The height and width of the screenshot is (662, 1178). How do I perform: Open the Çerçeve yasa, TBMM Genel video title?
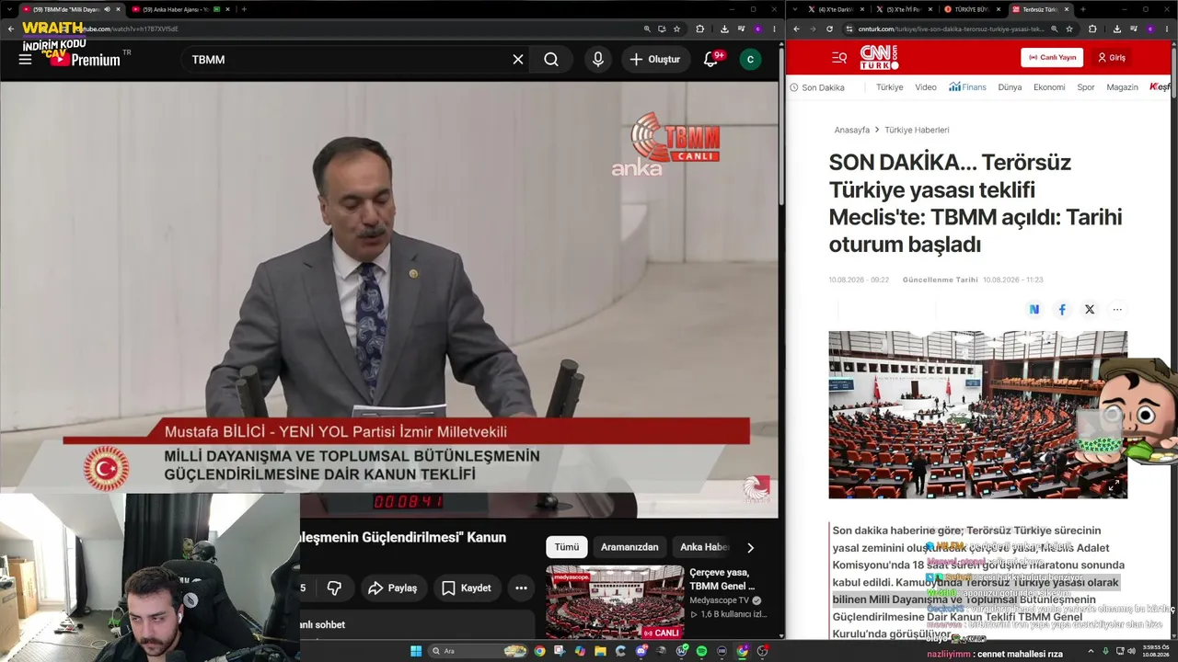tap(722, 578)
